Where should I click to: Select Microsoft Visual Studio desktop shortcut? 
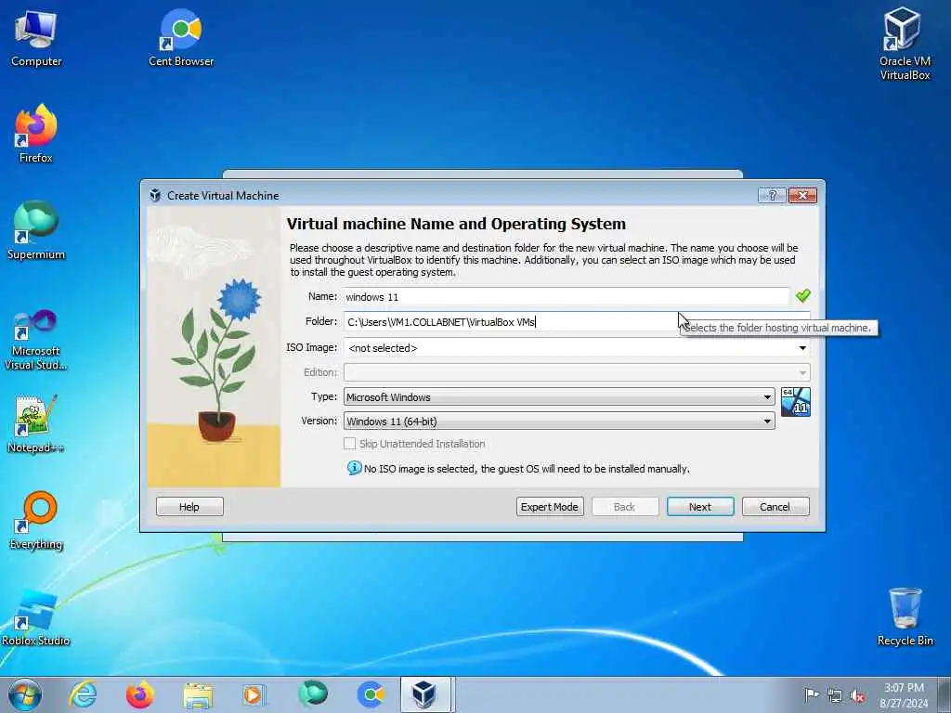point(36,340)
